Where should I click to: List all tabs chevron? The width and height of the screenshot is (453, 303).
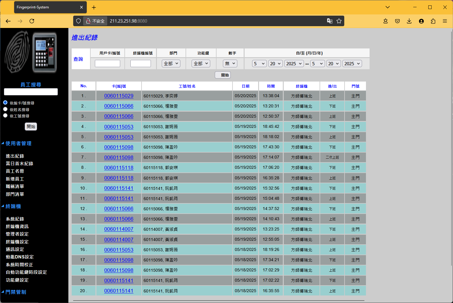388,7
